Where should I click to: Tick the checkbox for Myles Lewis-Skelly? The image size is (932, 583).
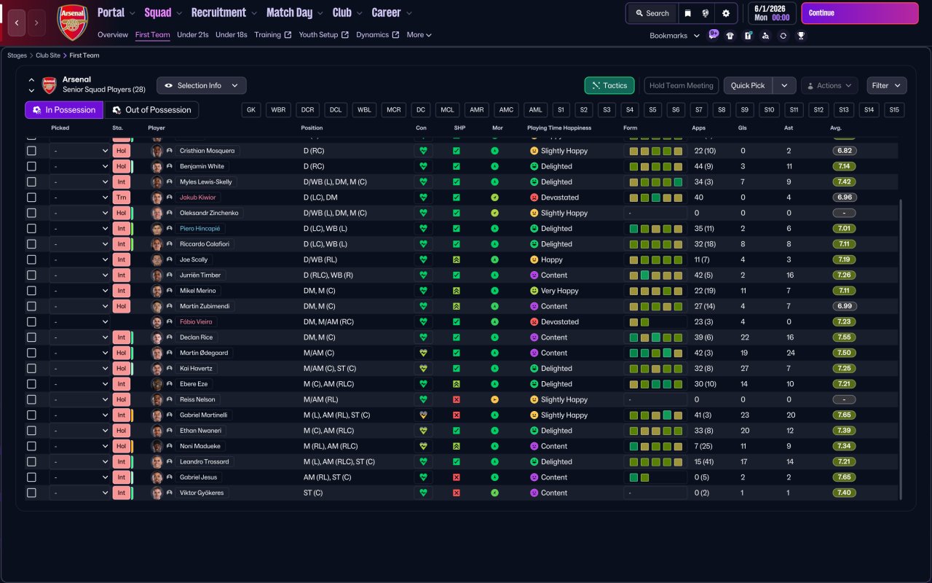point(31,182)
